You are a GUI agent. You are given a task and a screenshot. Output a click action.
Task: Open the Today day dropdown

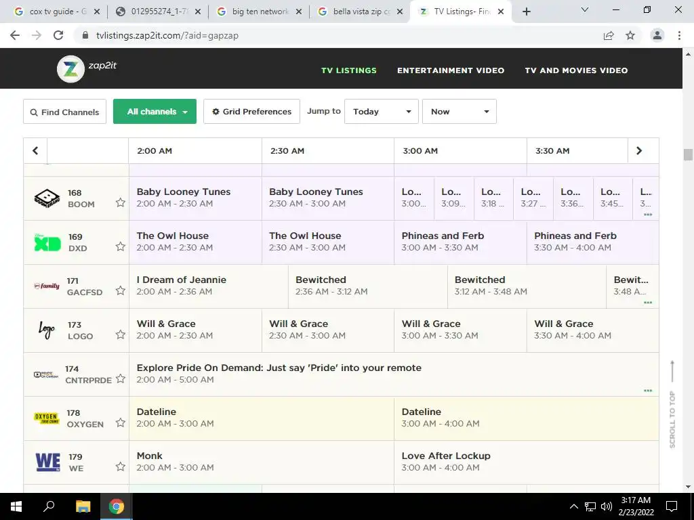click(382, 112)
